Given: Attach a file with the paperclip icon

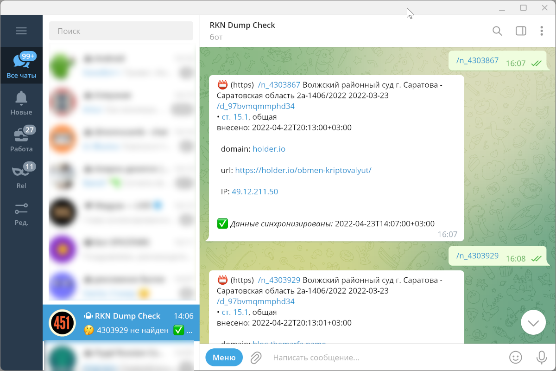Looking at the screenshot, I should [x=256, y=358].
